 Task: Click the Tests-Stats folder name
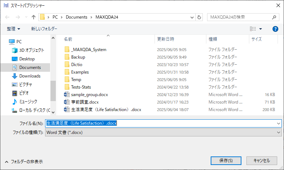81,87
